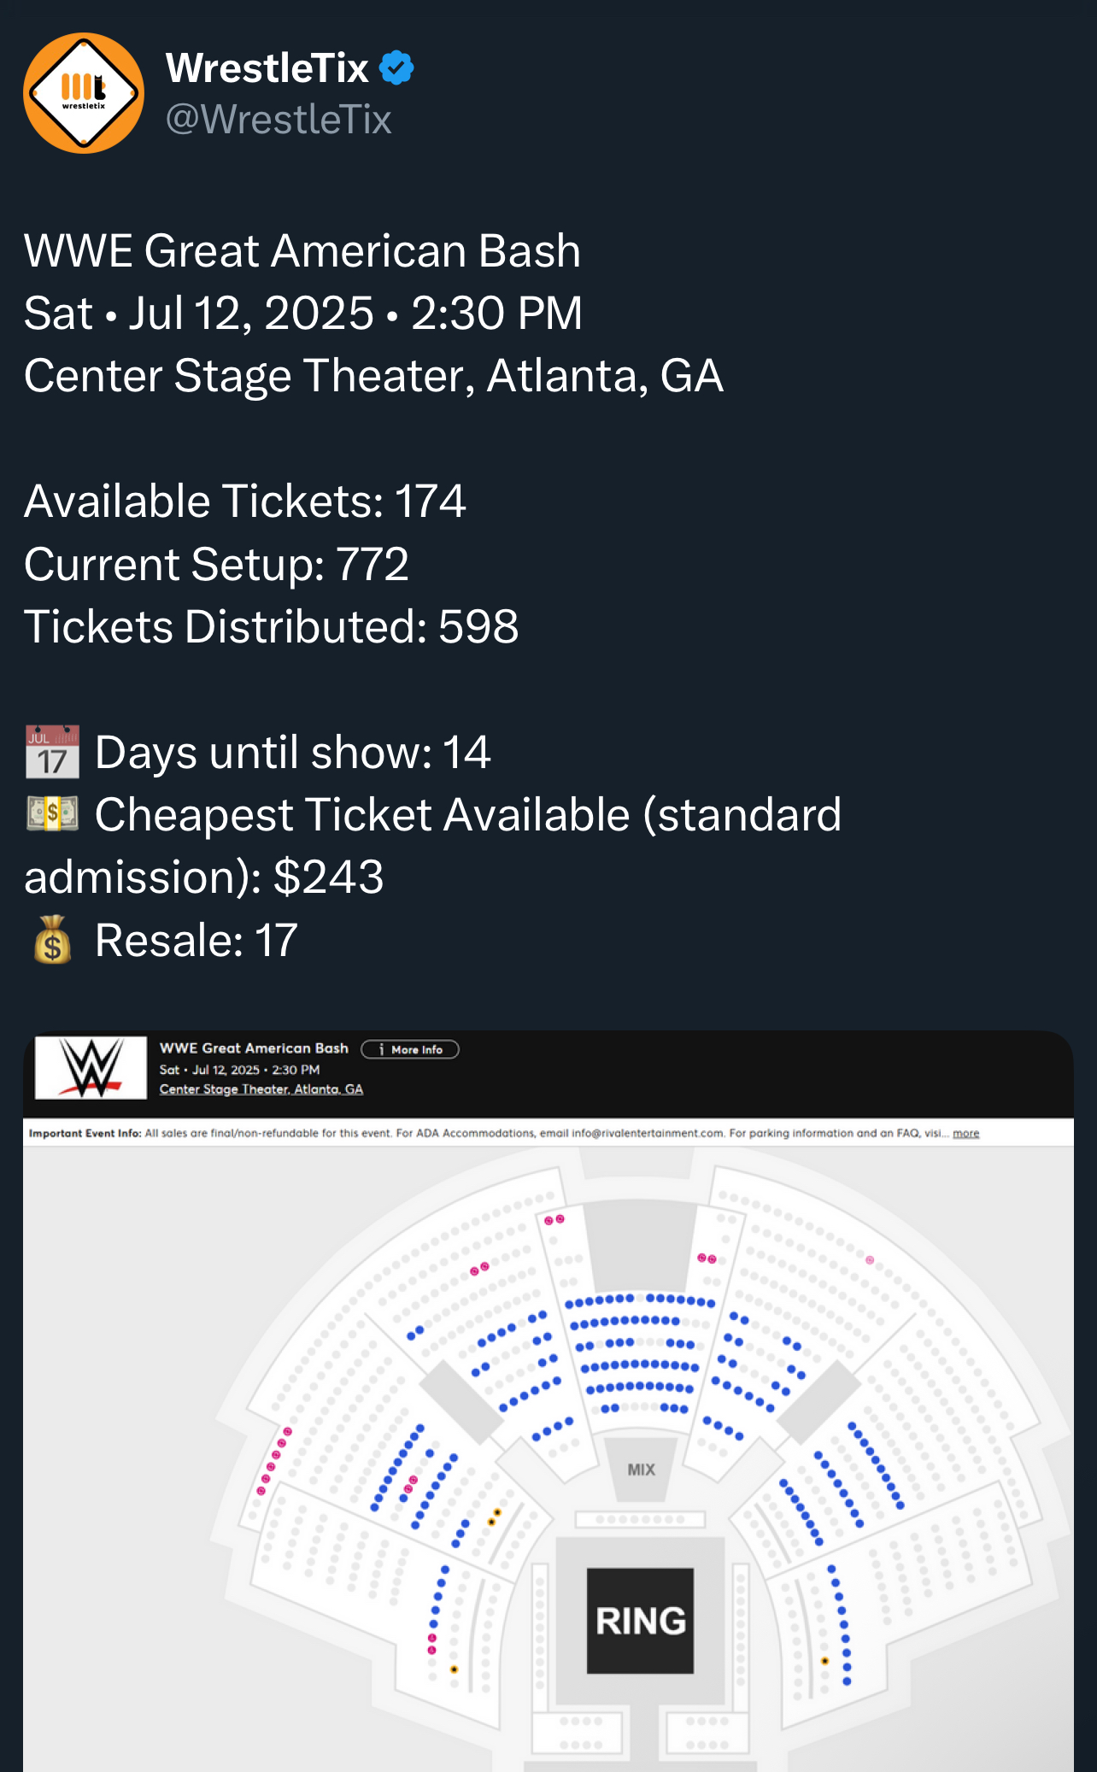
Task: Select the two pink resale seats right of the stage
Action: (707, 1259)
